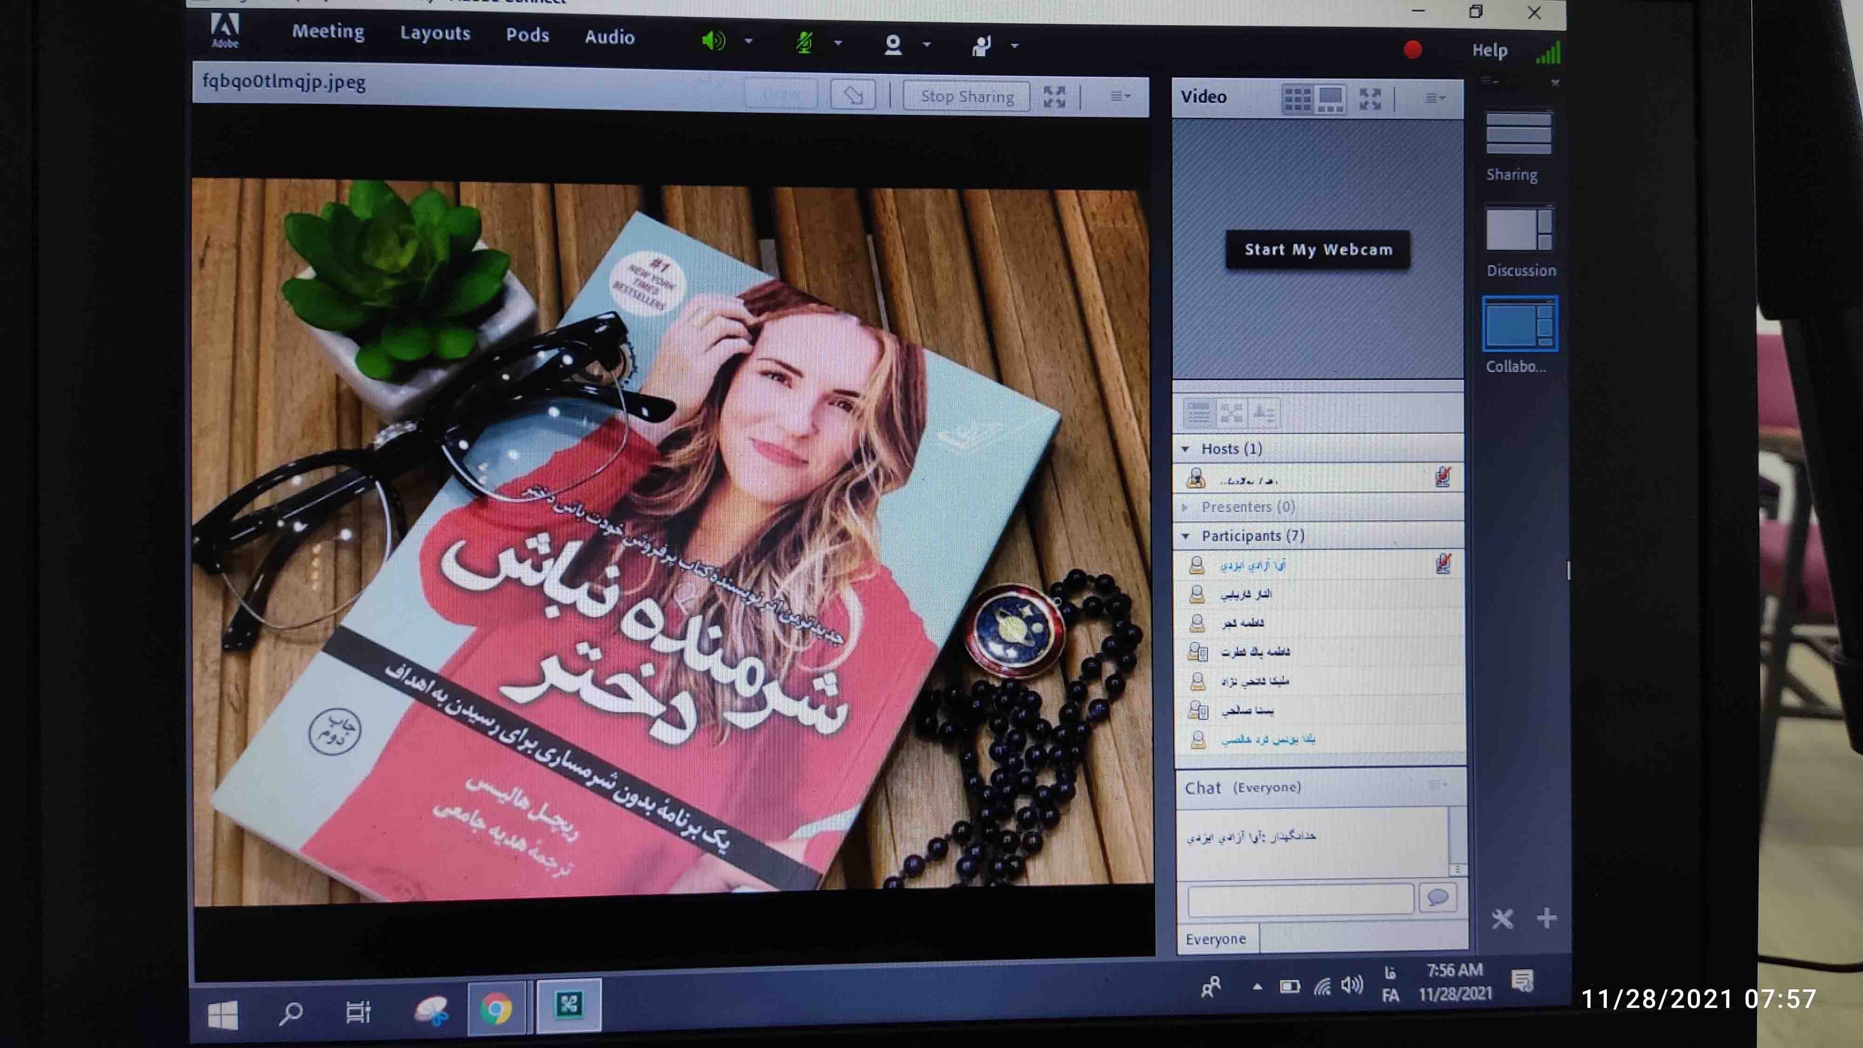Send the chat message with the bubble button
Viewport: 1863px width, 1048px height.
[1437, 898]
